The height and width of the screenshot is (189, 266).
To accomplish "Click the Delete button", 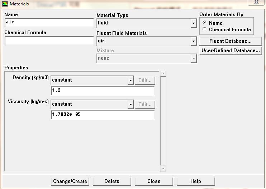I will click(x=111, y=181).
